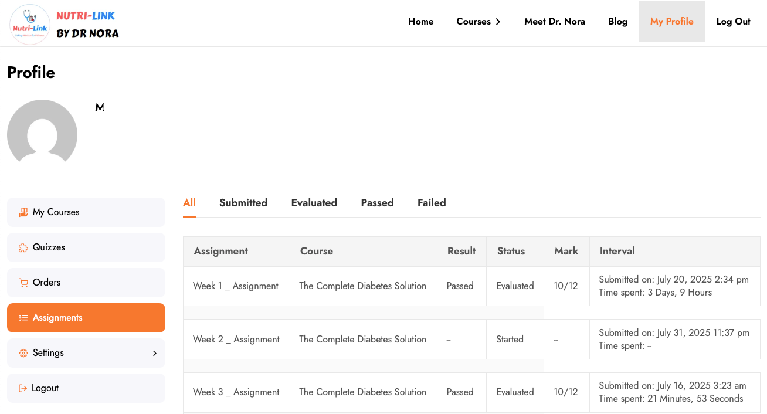
Task: Select the All assignments tab
Action: [189, 203]
